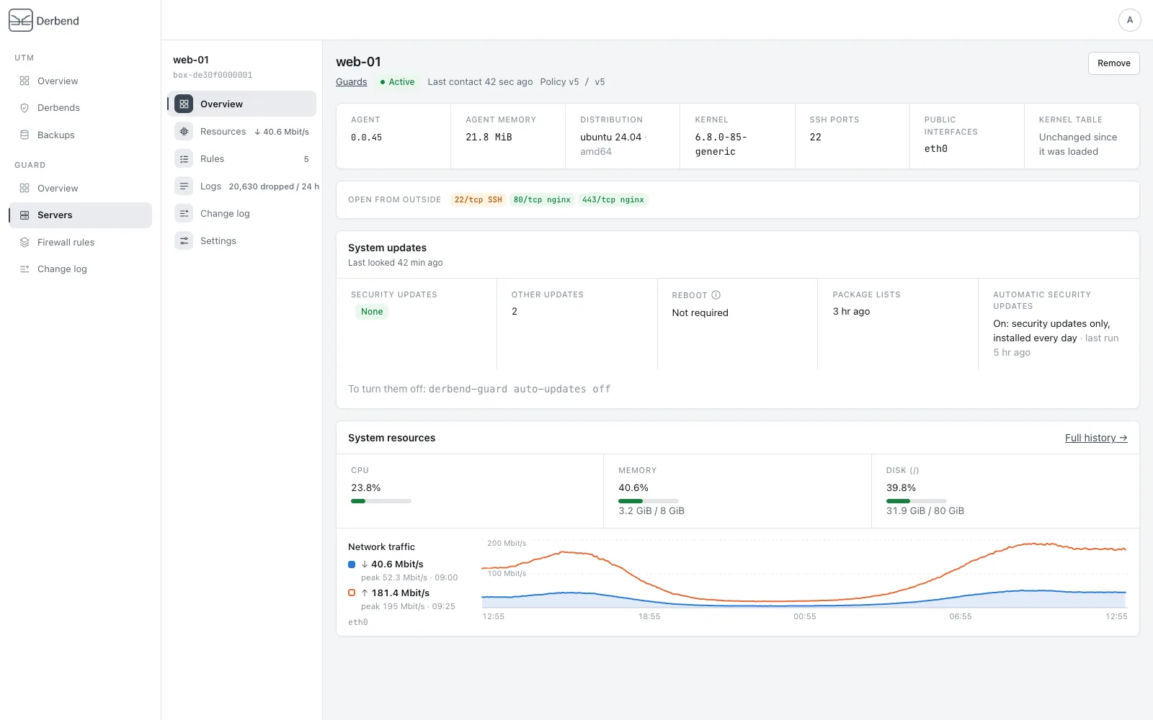Screen dimensions: 1153x720
Task: Open the Rules tab showing 5
Action: tap(242, 158)
